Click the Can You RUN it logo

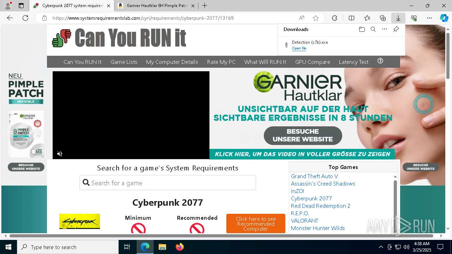(119, 38)
